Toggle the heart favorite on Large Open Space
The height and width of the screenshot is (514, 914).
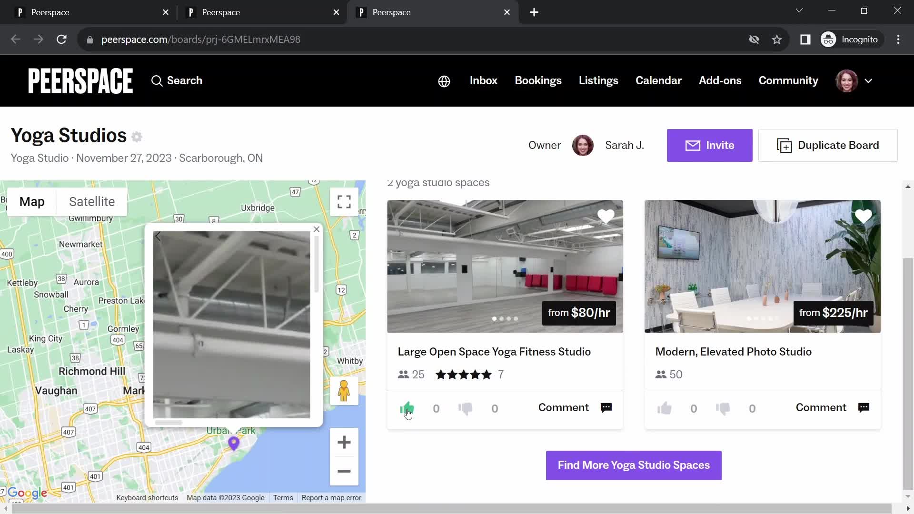point(605,217)
